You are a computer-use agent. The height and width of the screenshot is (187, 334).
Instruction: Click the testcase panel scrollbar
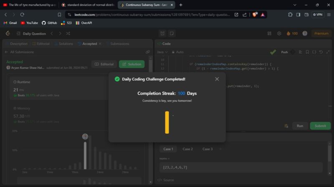[x=329, y=158]
